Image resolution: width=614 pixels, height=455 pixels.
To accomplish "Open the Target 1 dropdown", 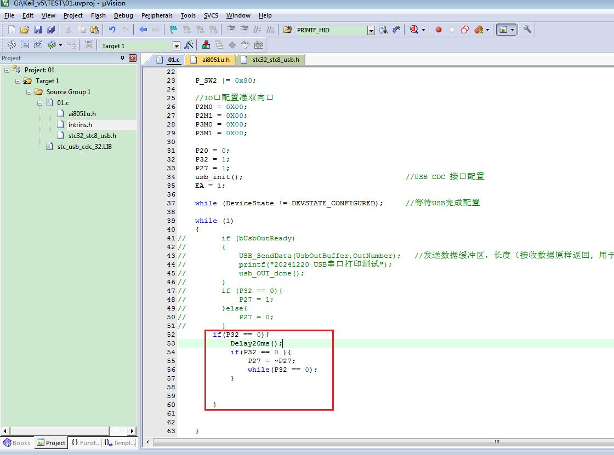I will point(176,46).
